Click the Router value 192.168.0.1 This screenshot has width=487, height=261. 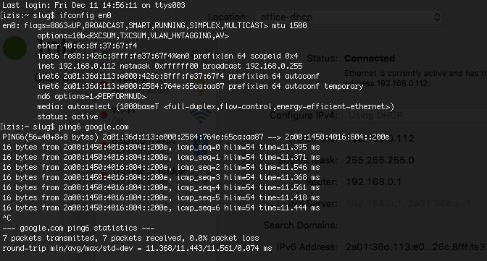click(x=373, y=181)
